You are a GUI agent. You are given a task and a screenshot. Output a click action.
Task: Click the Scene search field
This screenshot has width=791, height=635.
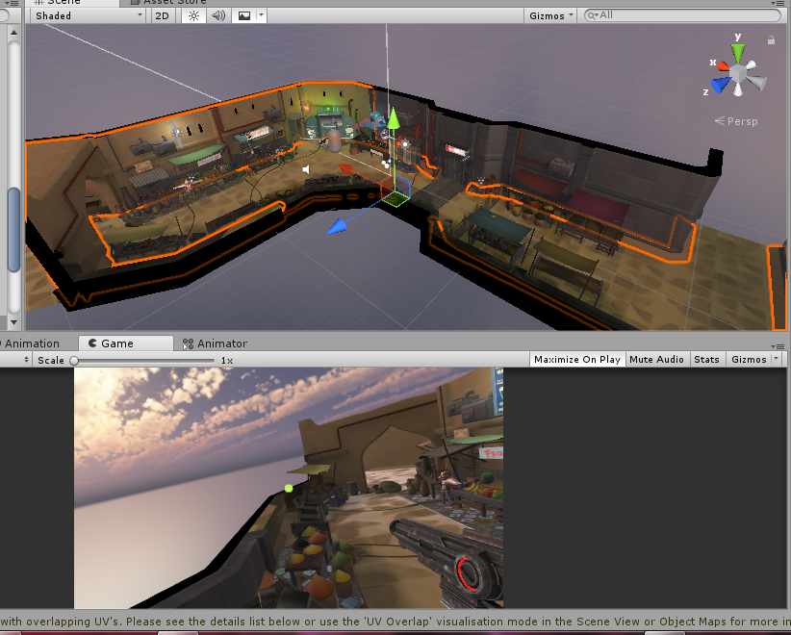point(682,15)
